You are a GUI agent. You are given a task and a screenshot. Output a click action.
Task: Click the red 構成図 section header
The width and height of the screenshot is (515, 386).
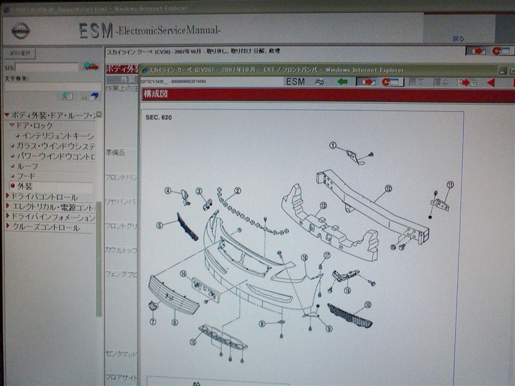click(328, 95)
